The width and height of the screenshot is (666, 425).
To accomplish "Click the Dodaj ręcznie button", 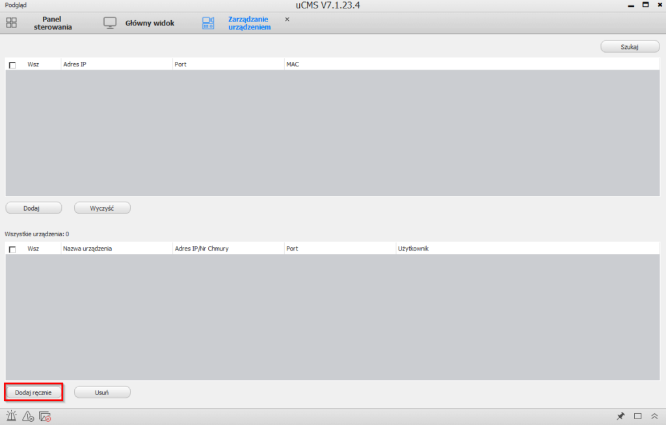I will [34, 392].
